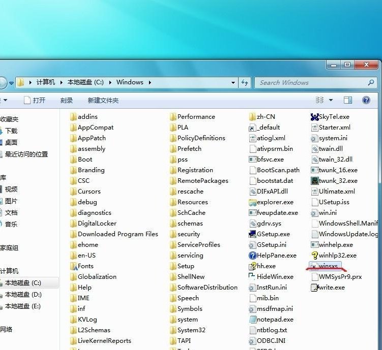Select the ntbtlog.txt file
The height and width of the screenshot is (350, 382).
click(268, 330)
